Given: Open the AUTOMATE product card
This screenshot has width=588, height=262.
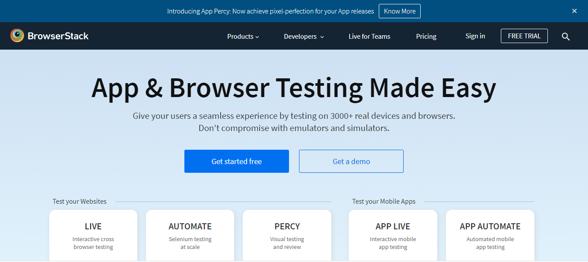Looking at the screenshot, I should pos(190,235).
